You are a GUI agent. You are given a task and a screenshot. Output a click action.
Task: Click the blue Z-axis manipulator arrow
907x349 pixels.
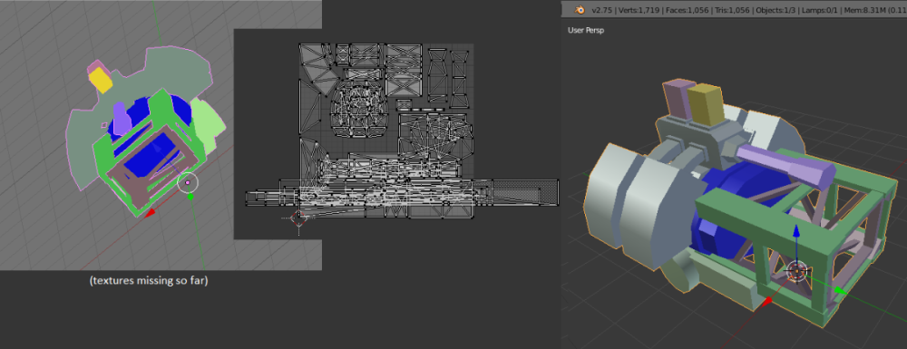coord(796,232)
